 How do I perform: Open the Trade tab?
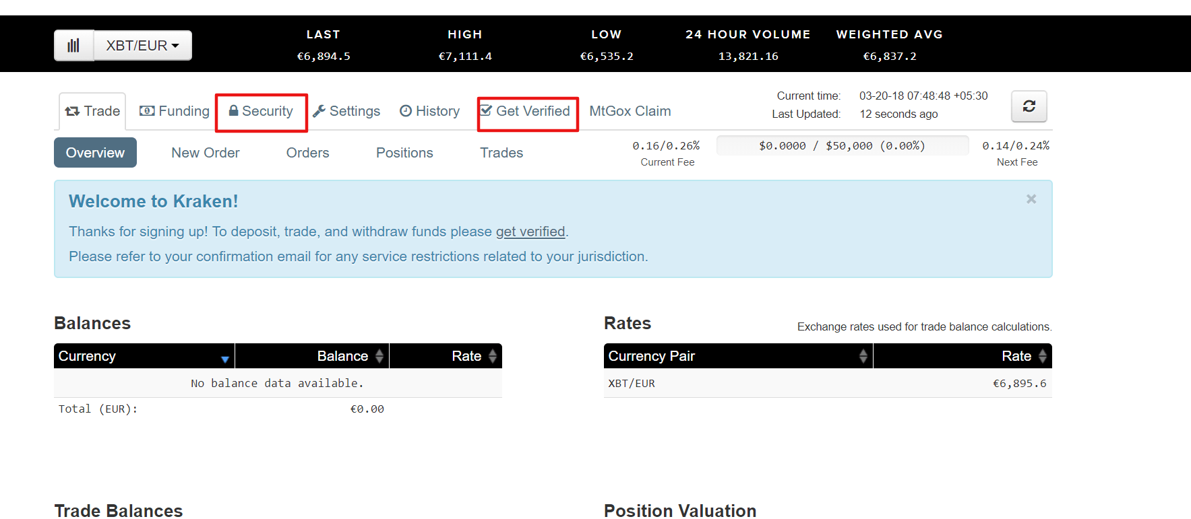point(92,111)
